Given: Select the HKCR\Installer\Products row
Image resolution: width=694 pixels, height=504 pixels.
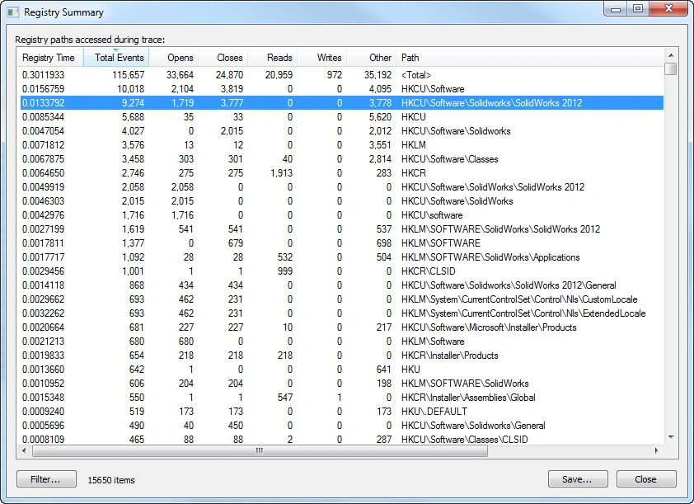Looking at the screenshot, I should pyautogui.click(x=342, y=356).
